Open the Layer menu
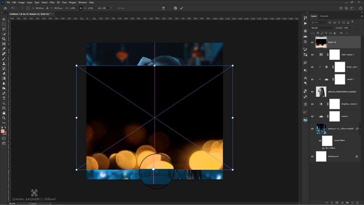The height and width of the screenshot is (205, 364). click(x=30, y=2)
